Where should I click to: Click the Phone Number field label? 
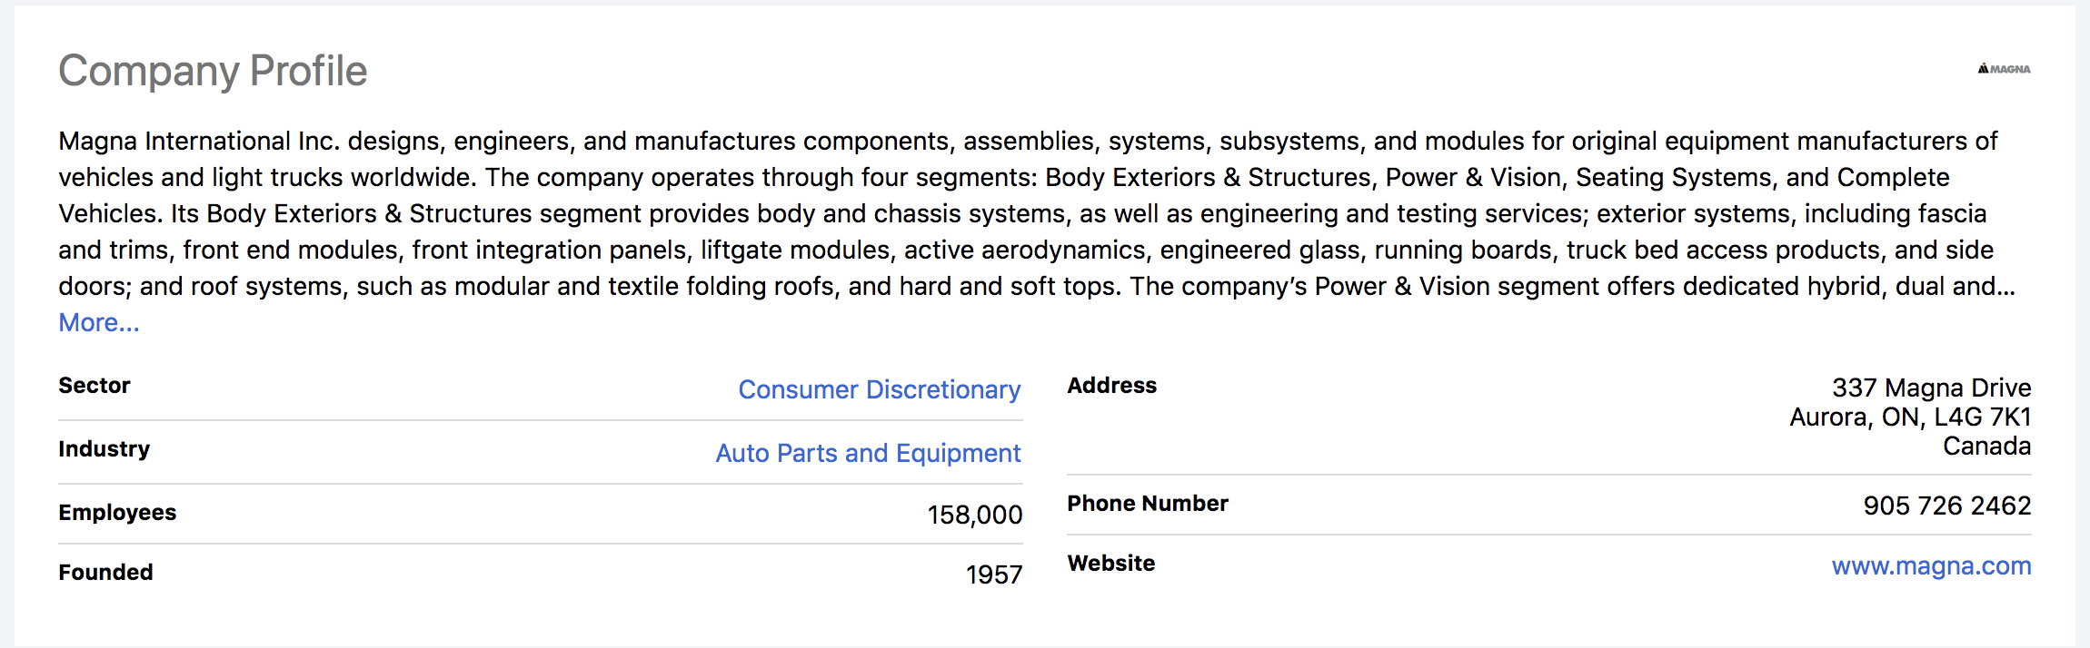pos(1147,504)
